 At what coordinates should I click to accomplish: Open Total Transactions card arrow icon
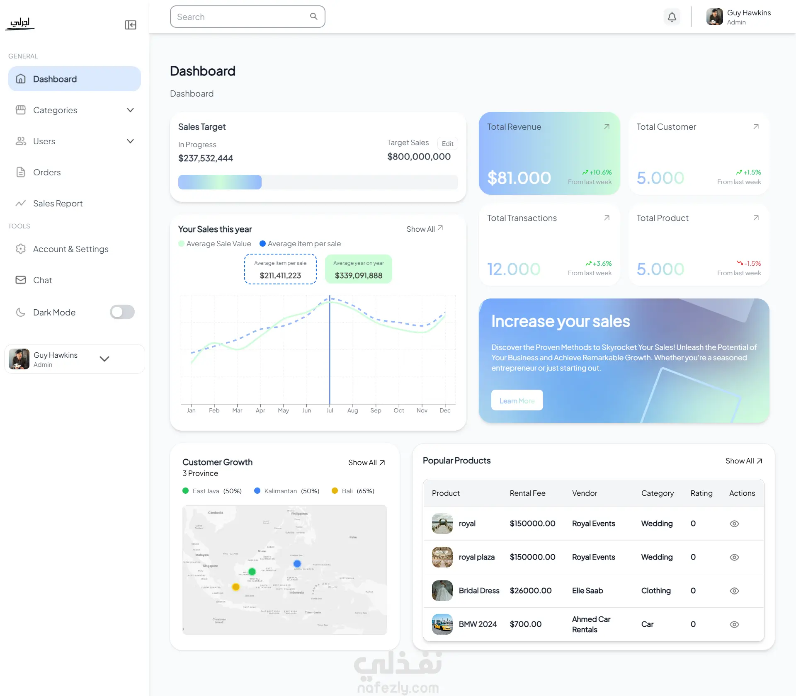click(x=607, y=218)
